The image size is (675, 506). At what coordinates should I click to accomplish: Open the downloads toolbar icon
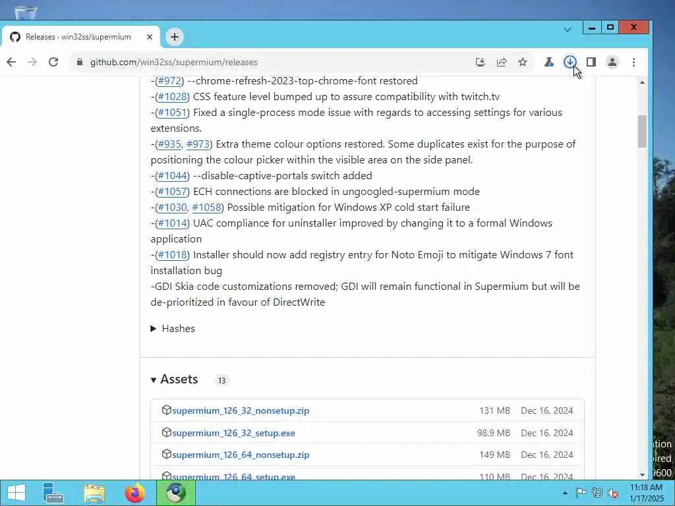[x=570, y=62]
